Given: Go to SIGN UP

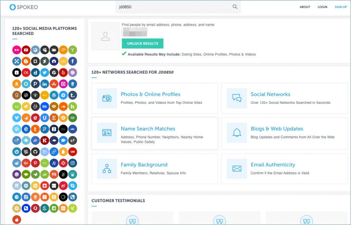Looking at the screenshot, I should (x=341, y=7).
